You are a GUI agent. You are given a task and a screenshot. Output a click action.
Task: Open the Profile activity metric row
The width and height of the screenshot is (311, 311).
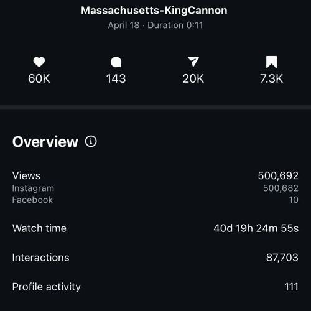coord(155,287)
